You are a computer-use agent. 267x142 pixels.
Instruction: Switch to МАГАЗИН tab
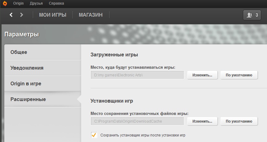coord(91,15)
